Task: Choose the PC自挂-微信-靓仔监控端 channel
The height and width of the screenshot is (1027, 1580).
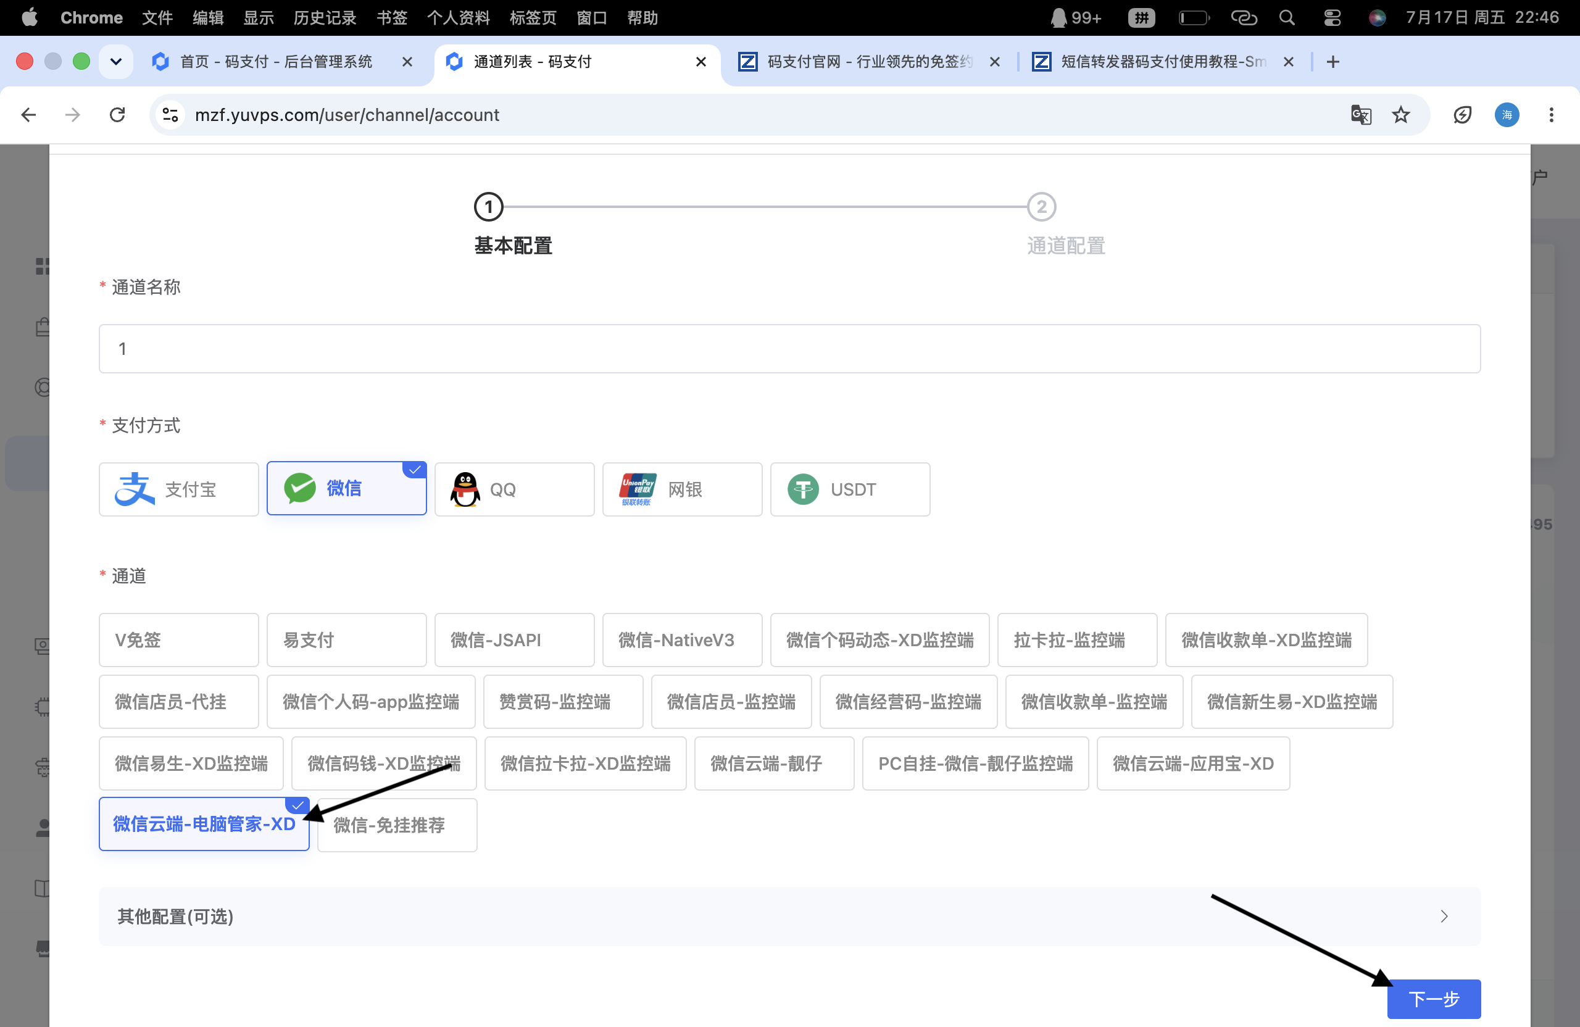Action: click(x=975, y=763)
